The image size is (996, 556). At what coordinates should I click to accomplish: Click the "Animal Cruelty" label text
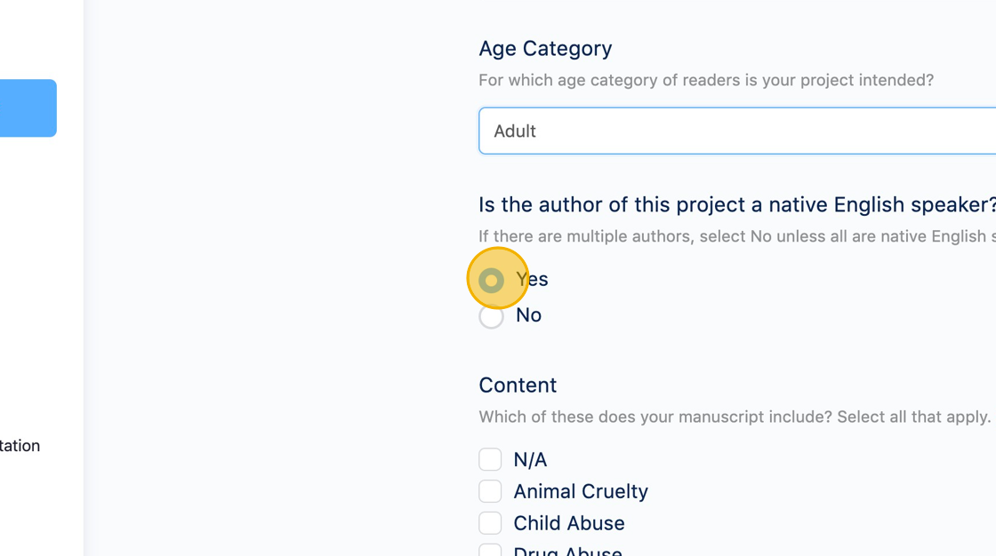click(x=581, y=492)
